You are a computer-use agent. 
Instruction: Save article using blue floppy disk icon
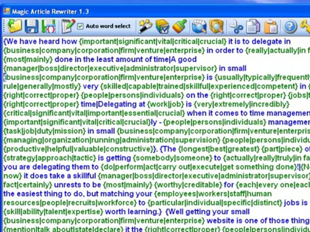(x=32, y=26)
